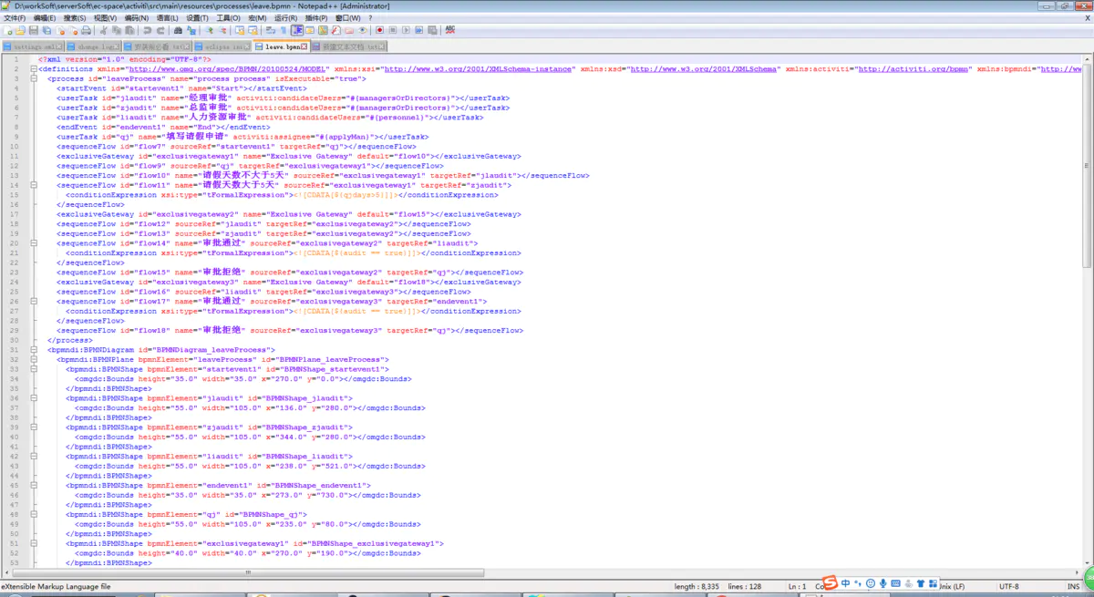Click the Sogou S logo on IME bar
1094x597 pixels.
click(x=830, y=583)
